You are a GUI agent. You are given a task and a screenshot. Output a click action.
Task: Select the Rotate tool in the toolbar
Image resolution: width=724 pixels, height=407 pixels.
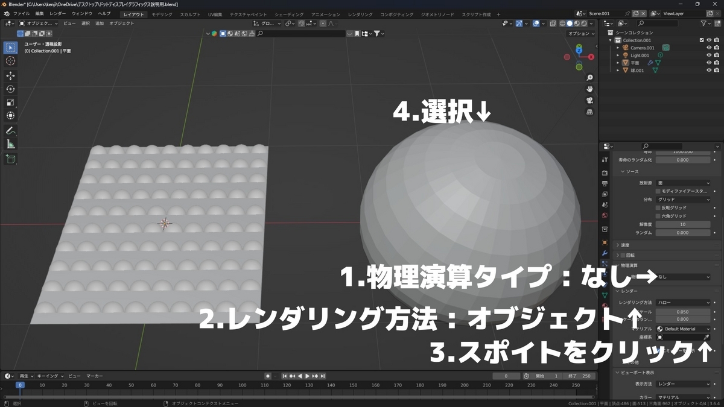(x=10, y=88)
